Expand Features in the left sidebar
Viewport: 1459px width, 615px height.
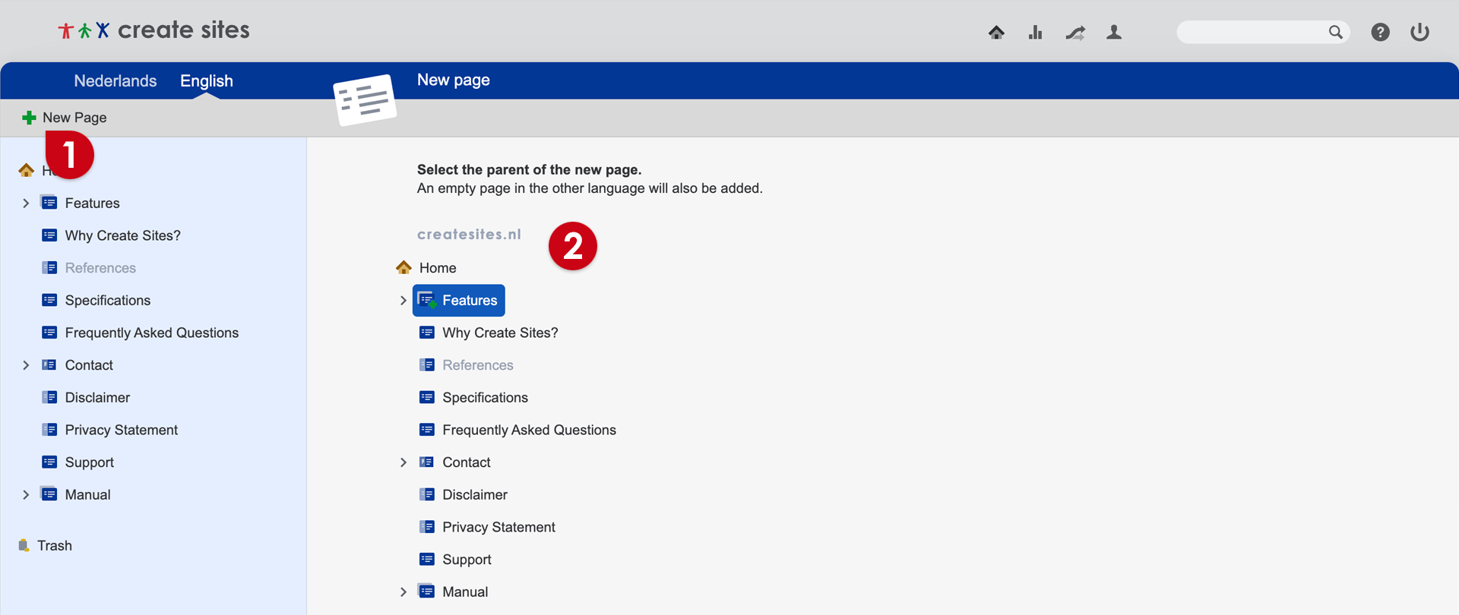(26, 203)
